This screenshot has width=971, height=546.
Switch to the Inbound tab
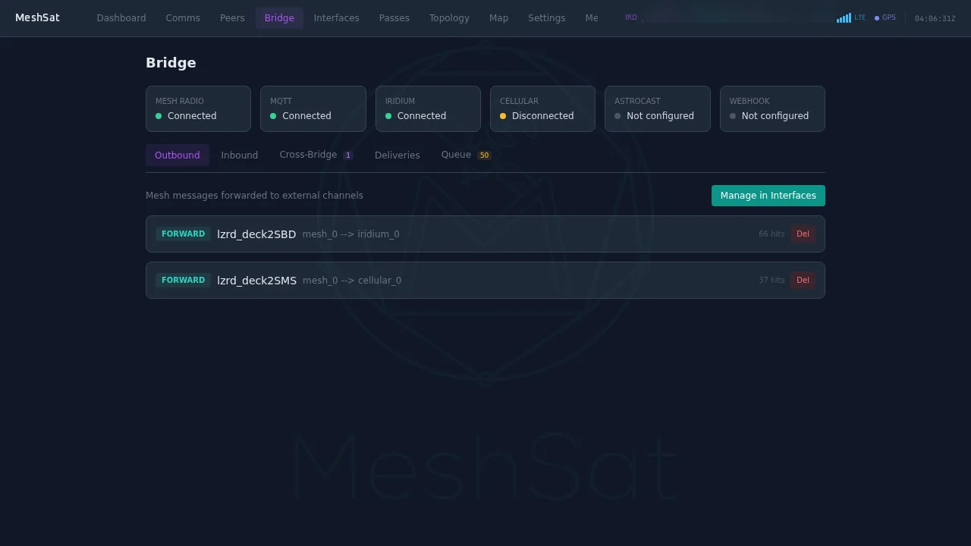click(239, 155)
